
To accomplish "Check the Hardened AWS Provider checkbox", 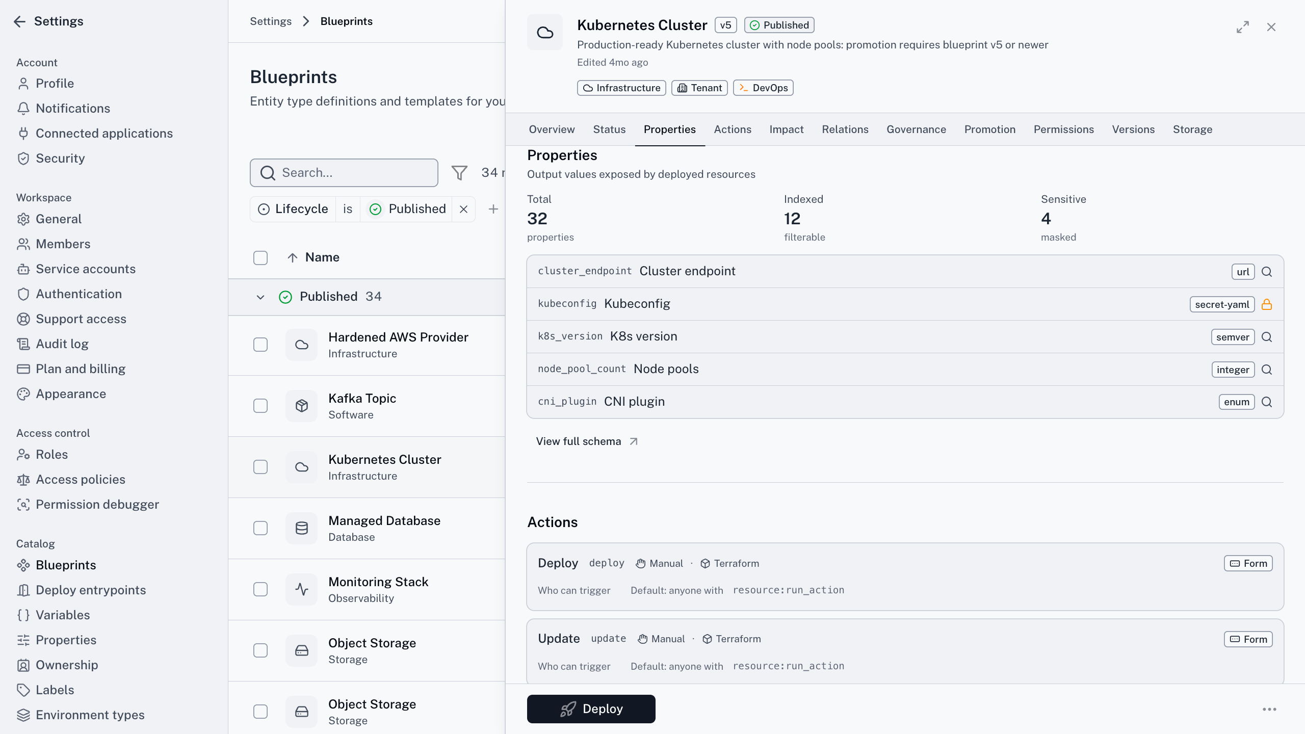I will point(260,345).
